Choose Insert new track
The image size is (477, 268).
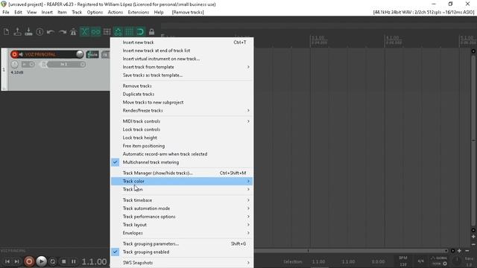[x=182, y=42]
